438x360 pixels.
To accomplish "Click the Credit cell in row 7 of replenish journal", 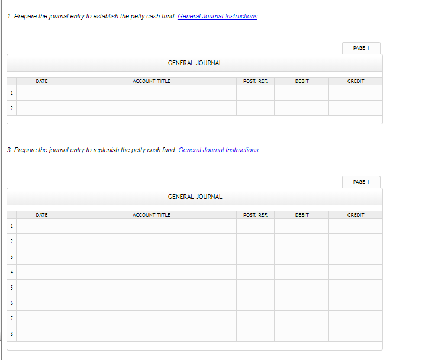I will tap(356, 319).
